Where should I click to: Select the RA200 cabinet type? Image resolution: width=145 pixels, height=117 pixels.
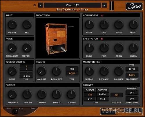tap(102, 94)
